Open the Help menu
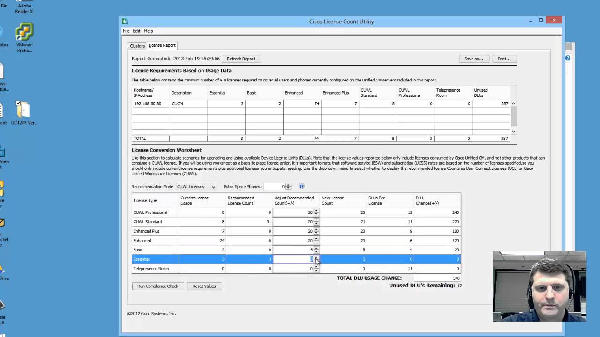 tap(148, 31)
